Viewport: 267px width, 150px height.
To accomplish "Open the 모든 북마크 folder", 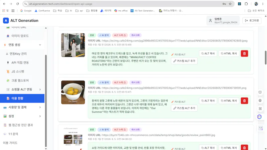I will pos(256,11).
